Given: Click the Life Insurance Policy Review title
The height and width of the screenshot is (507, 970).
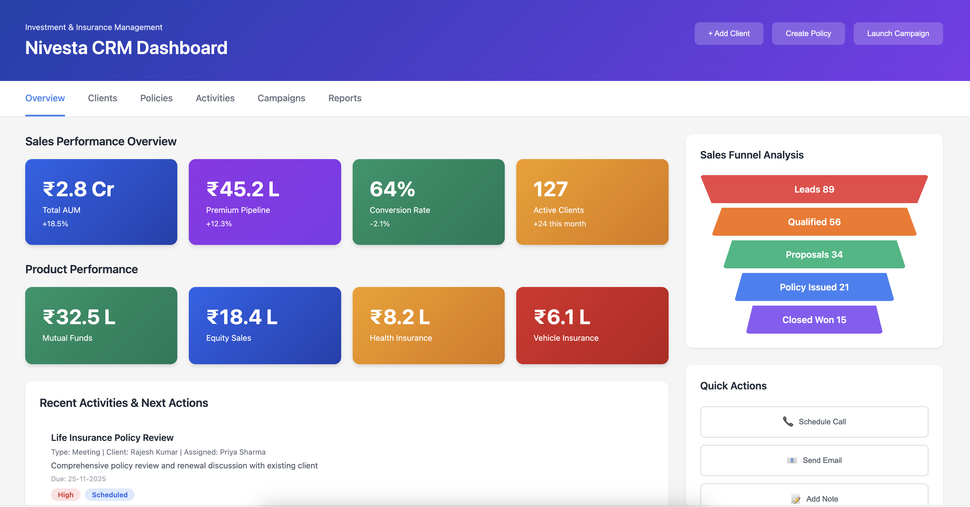Looking at the screenshot, I should 112,437.
